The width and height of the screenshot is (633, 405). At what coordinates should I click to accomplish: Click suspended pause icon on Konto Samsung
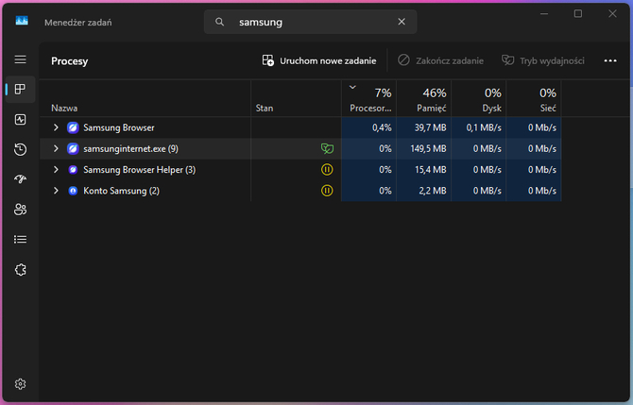coord(327,191)
